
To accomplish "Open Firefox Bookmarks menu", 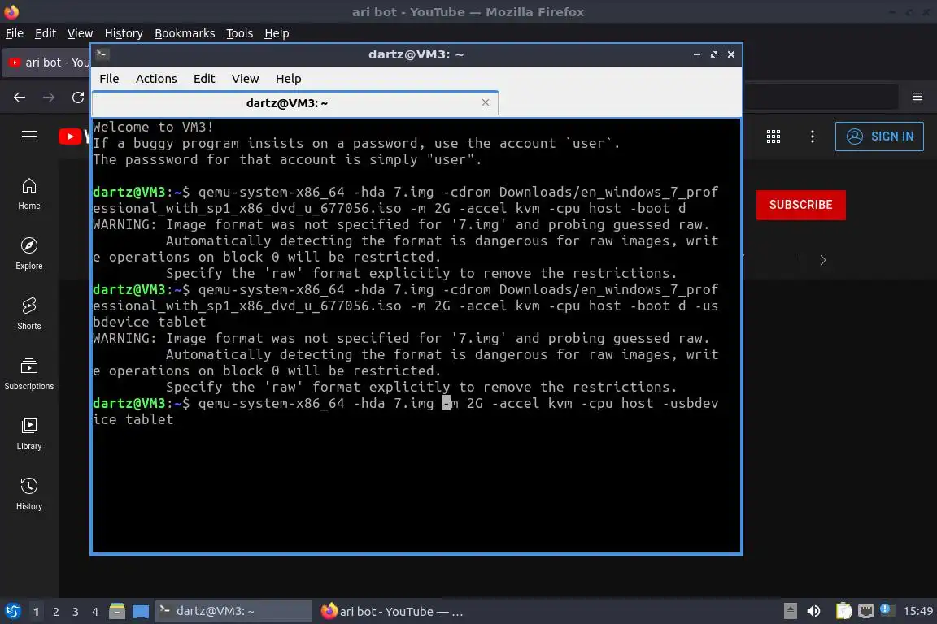I will (185, 33).
